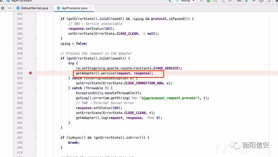Click CLOSE_CLEAN on line 386
The width and height of the screenshot is (278, 157).
127,34
